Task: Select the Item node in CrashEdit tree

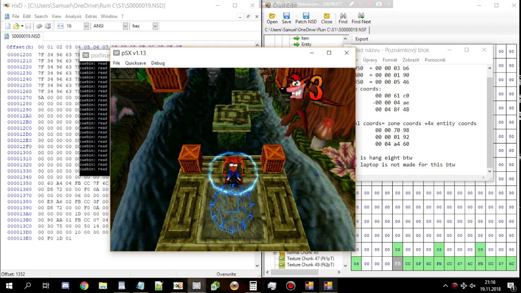Action: [305, 38]
